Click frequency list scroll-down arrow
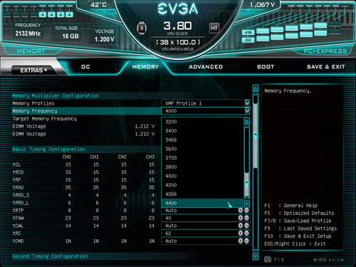The width and height of the screenshot is (356, 267). (247, 204)
